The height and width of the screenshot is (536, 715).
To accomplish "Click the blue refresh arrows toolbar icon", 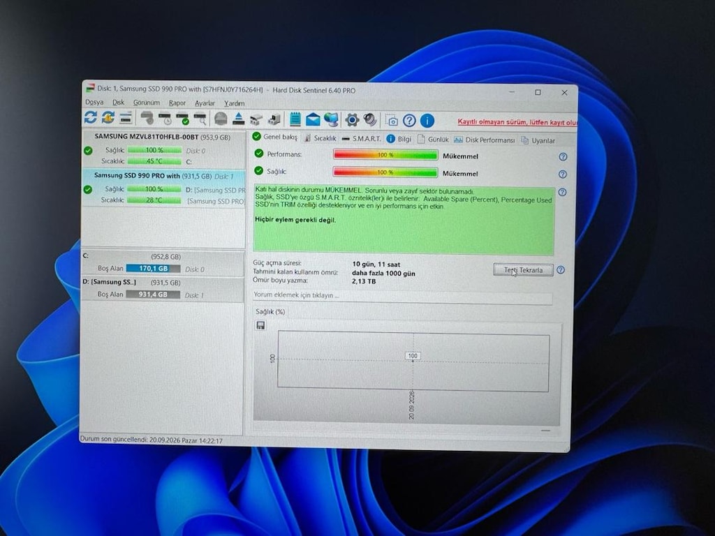I will (90, 117).
